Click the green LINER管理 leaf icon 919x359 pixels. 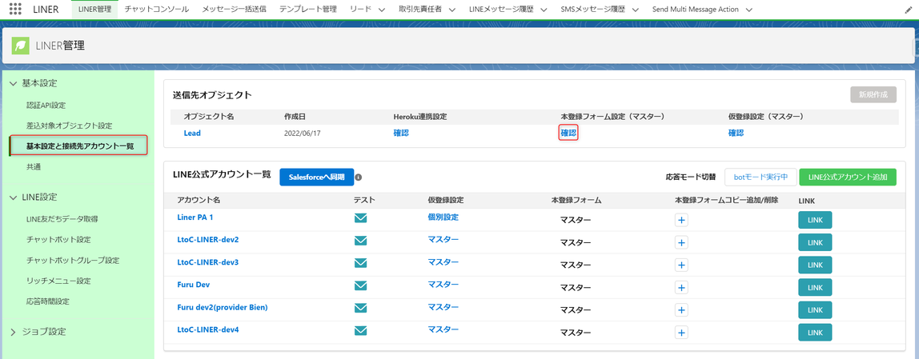21,45
